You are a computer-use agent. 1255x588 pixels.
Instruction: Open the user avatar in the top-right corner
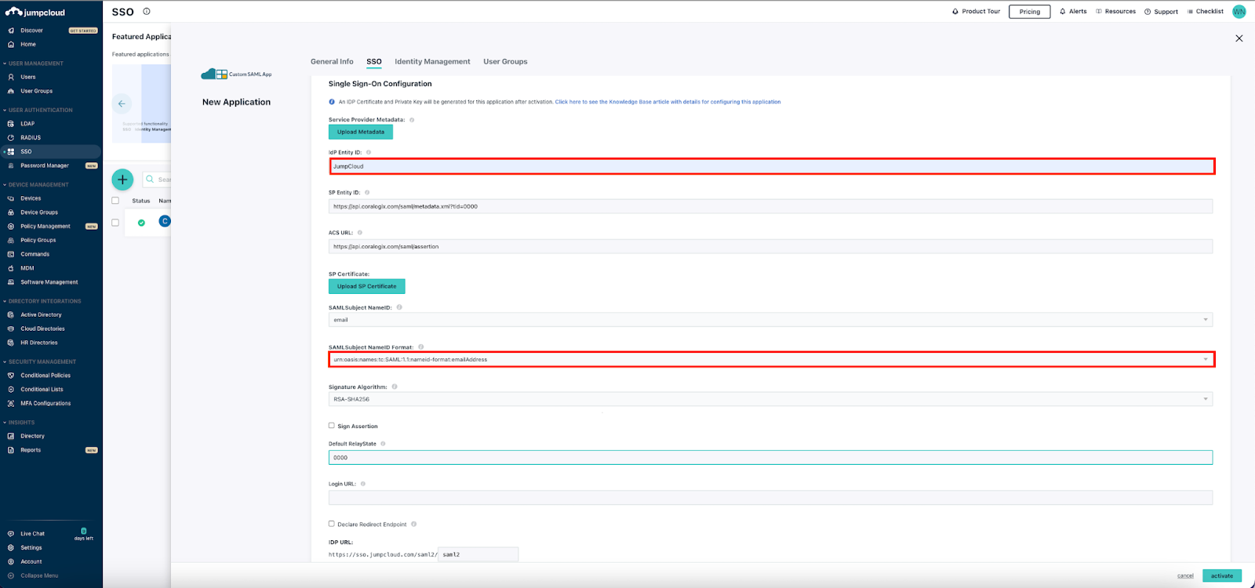coord(1239,12)
